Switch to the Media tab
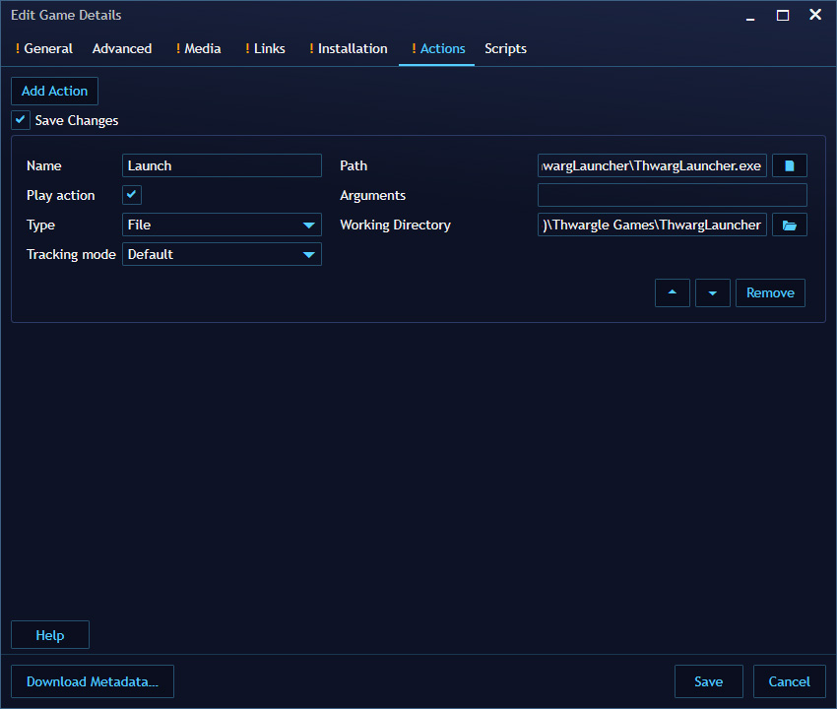Viewport: 837px width, 709px height. [x=198, y=48]
